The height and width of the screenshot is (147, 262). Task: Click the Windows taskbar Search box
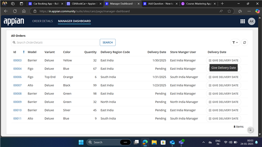click(108, 143)
